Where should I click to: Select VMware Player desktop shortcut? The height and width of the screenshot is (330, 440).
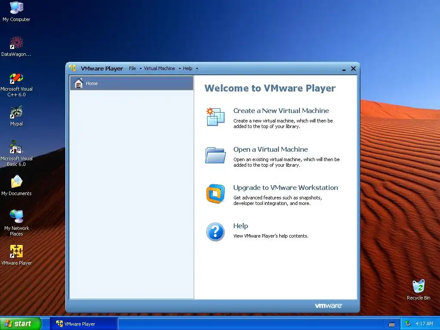(16, 255)
